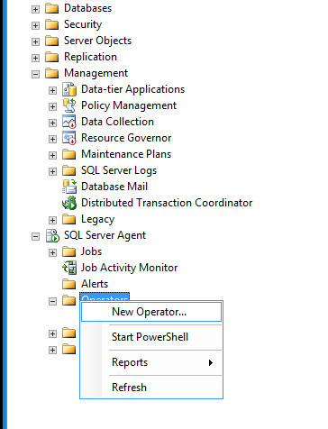Screen dimensions: 328x429
Task: Collapse the SQL Server Agent node
Action: point(35,237)
